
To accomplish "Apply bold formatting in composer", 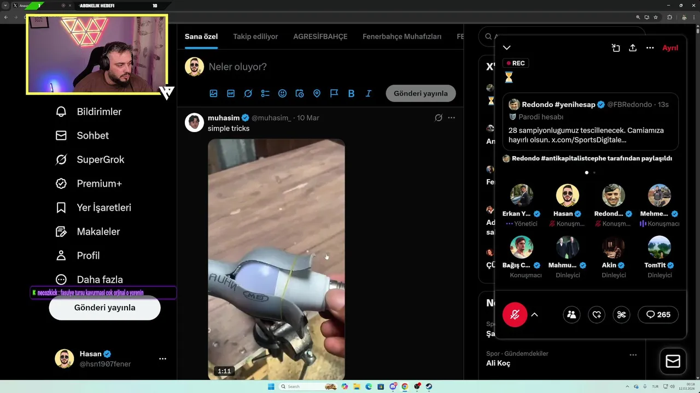I will 351,93.
